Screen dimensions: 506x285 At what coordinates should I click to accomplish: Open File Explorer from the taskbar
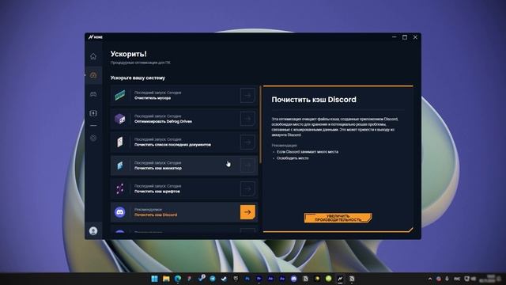(166, 279)
